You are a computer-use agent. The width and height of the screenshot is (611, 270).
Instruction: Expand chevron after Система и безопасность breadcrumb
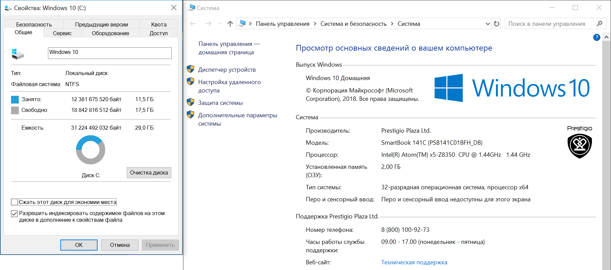tap(392, 24)
